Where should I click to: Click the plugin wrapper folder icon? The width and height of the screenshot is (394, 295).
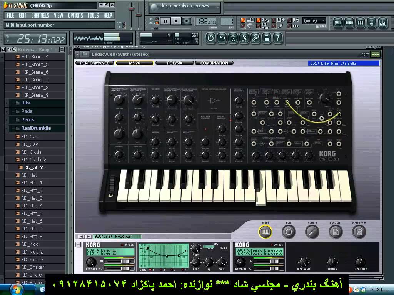[x=85, y=54]
